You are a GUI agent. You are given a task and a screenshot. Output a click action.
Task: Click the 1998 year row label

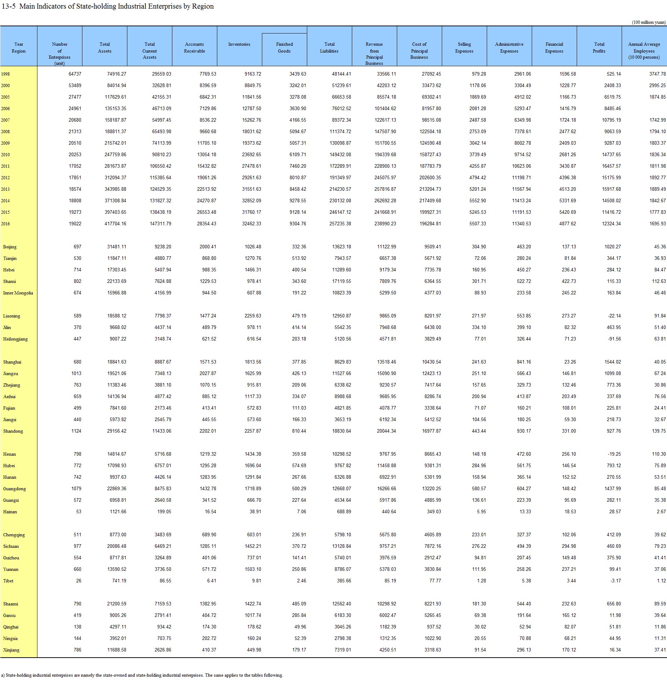pyautogui.click(x=5, y=74)
